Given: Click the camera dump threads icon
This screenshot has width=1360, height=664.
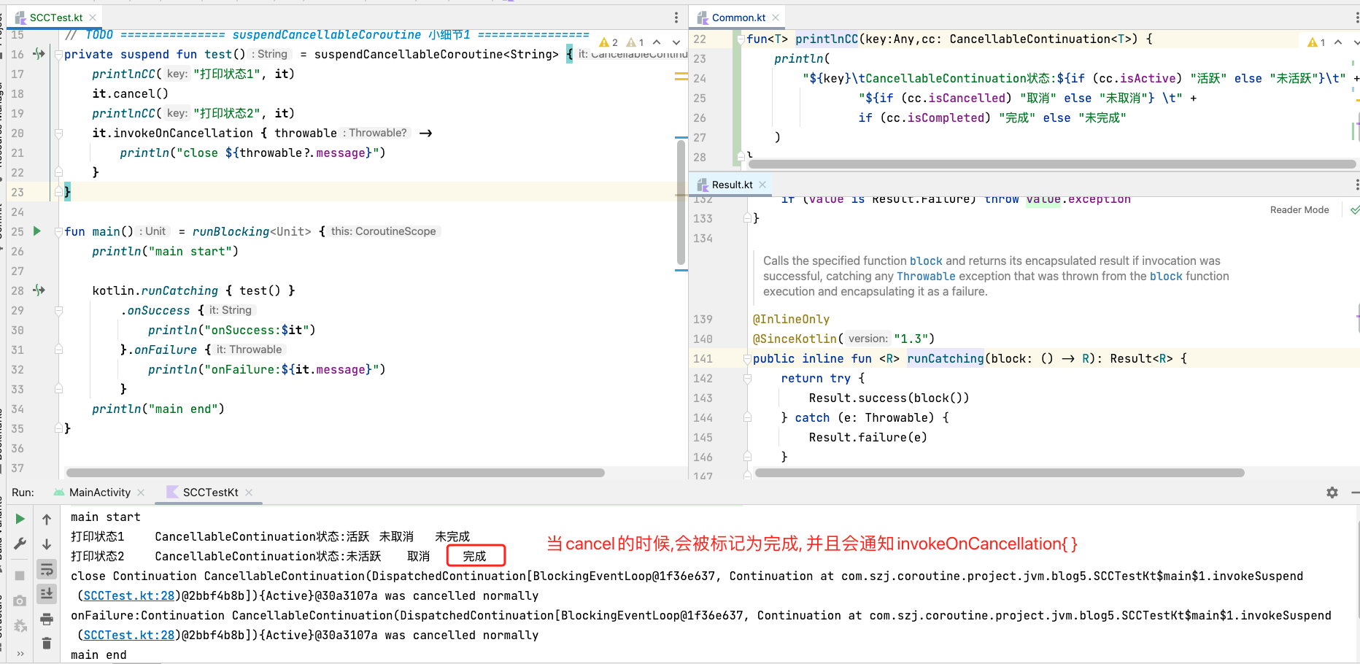Looking at the screenshot, I should tap(20, 601).
